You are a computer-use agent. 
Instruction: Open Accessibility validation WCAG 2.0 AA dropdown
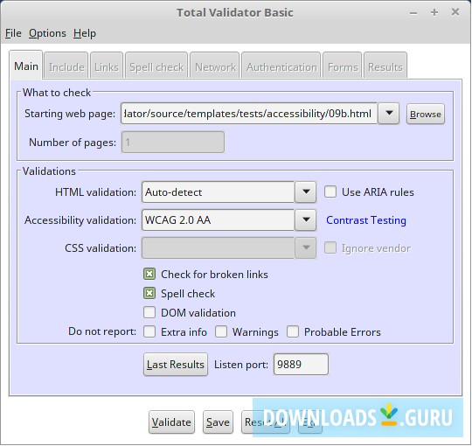218,220
